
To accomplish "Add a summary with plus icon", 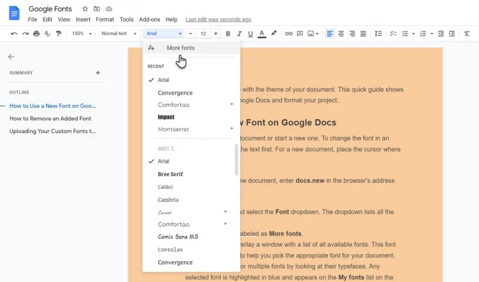I will pos(98,73).
